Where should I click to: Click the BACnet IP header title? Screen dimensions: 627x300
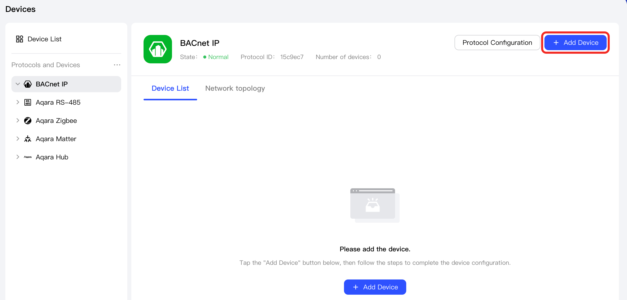[x=200, y=43]
